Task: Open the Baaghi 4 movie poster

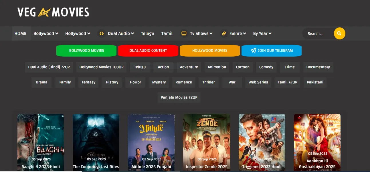Action: click(x=41, y=137)
